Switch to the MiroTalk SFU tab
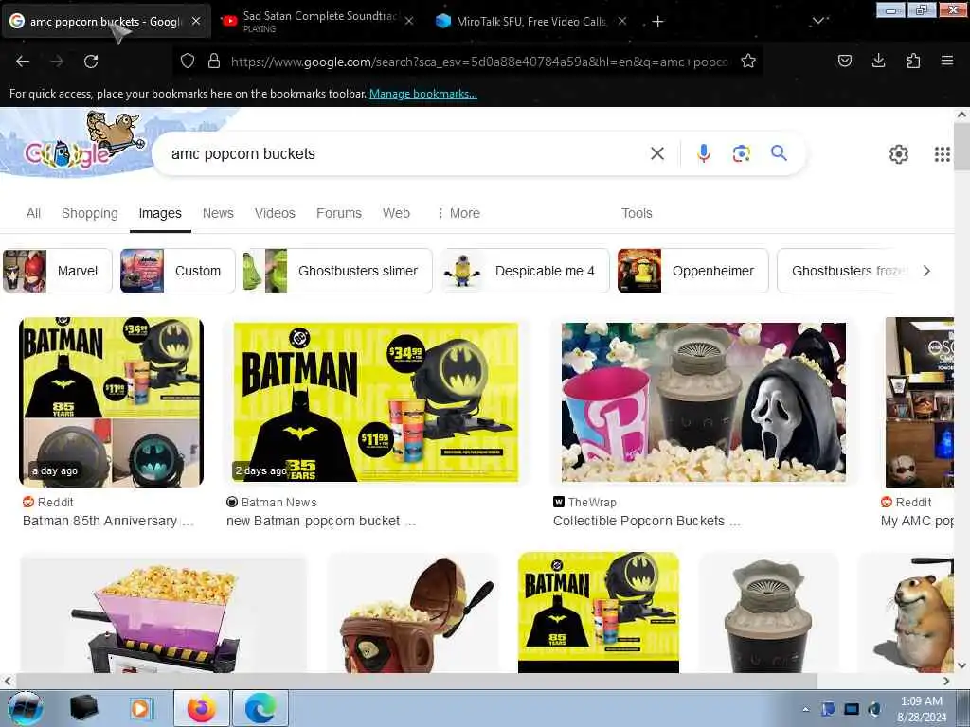This screenshot has height=727, width=970. pyautogui.click(x=530, y=21)
